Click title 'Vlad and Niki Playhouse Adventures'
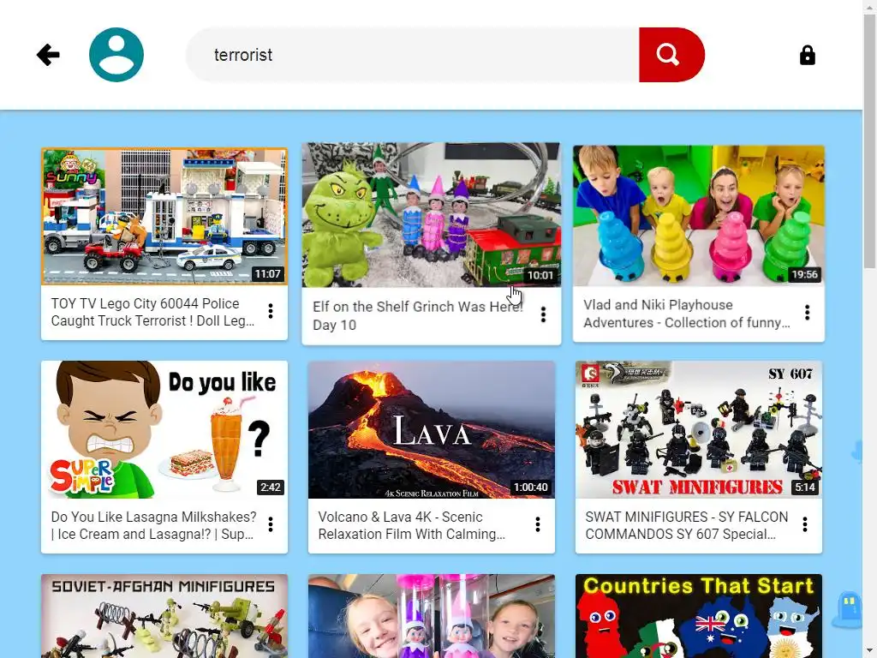Viewport: 877px width, 658px height. [658, 314]
